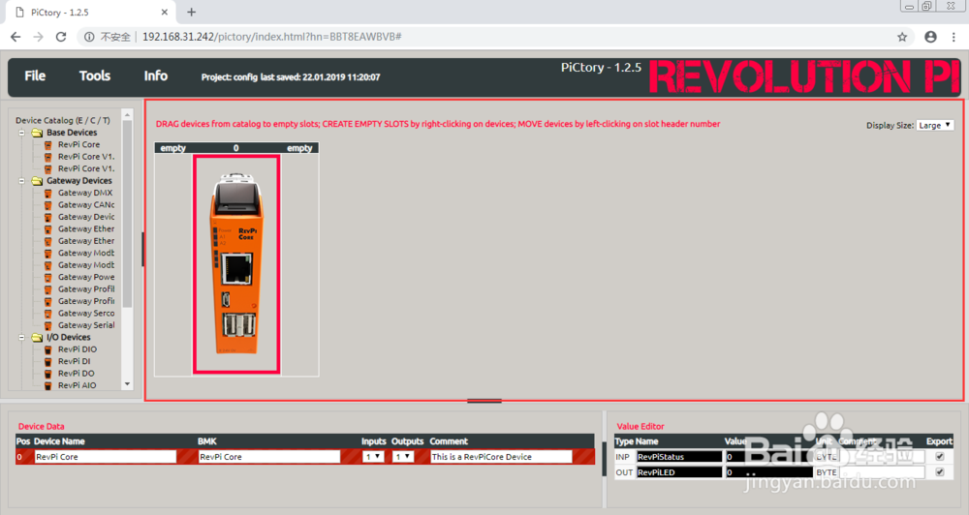Click the Device Catalog scrollbar thumb
Viewport: 969px width, 515px height.
127,213
